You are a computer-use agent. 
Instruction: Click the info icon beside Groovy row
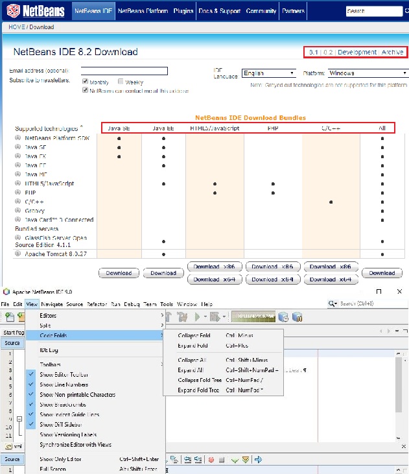tap(18, 210)
